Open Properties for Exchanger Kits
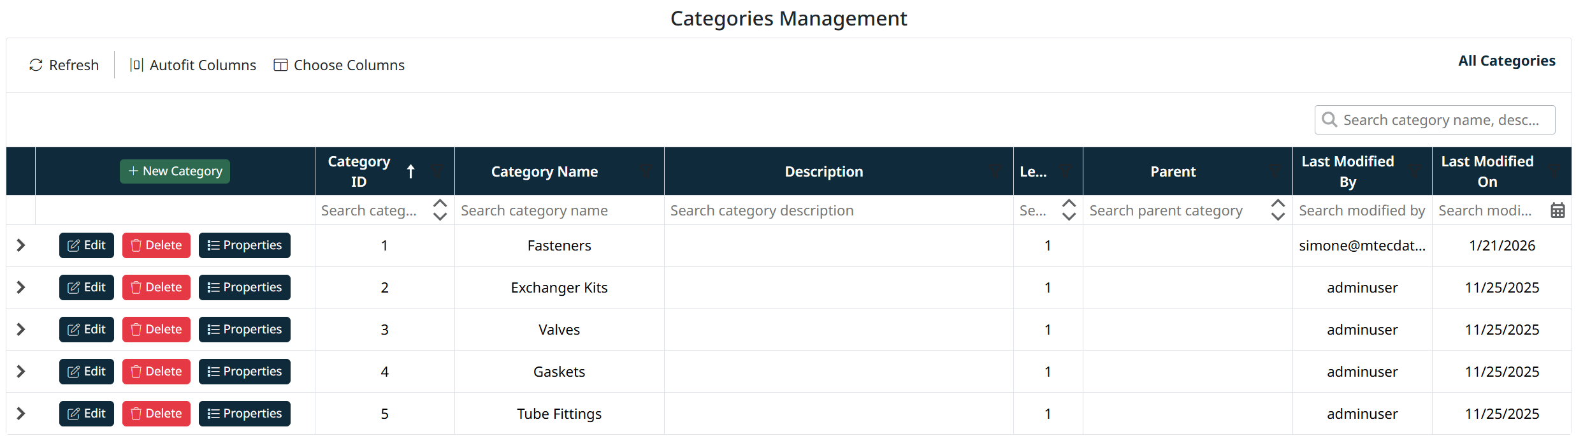Screen dimensions: 1576x436 [x=244, y=287]
